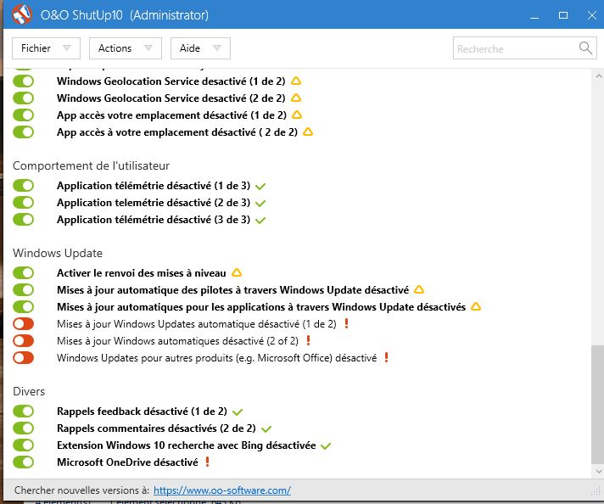Click warning triangle beside App accès votre emplacement (1 de 2)

[x=297, y=115]
